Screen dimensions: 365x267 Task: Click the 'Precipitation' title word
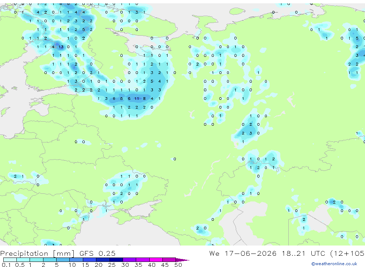24,253
